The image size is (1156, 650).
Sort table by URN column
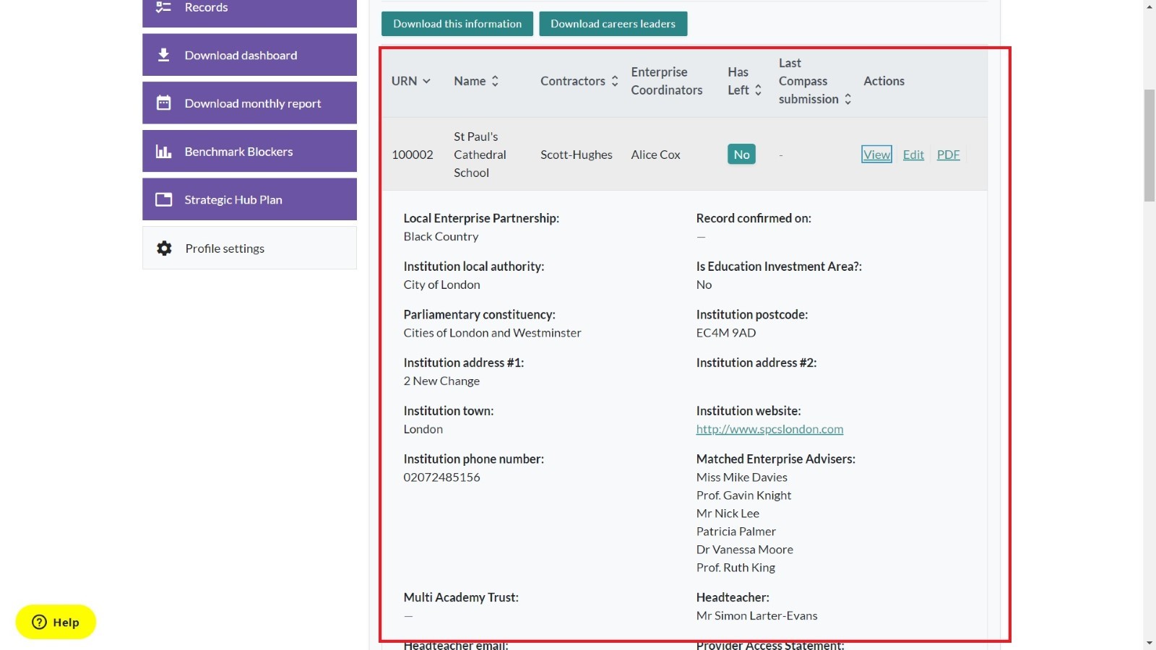[411, 81]
